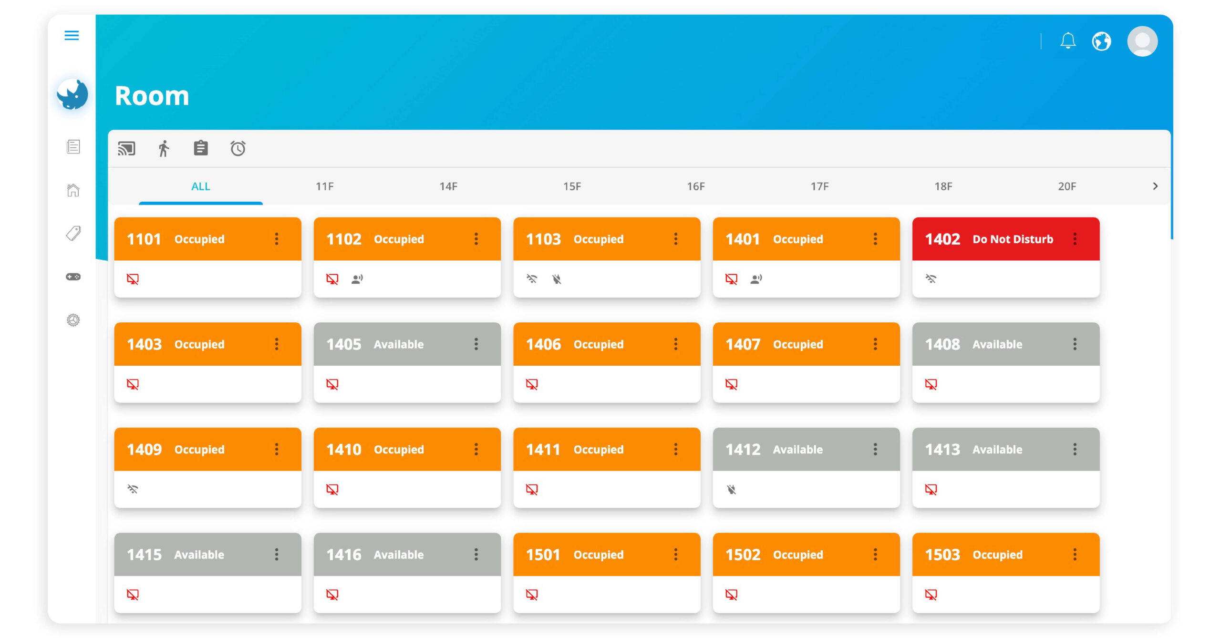Switch to the 14F floor tab

coord(448,186)
